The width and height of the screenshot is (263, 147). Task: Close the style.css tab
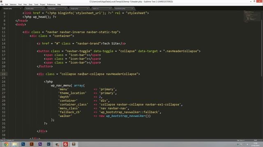point(110,9)
